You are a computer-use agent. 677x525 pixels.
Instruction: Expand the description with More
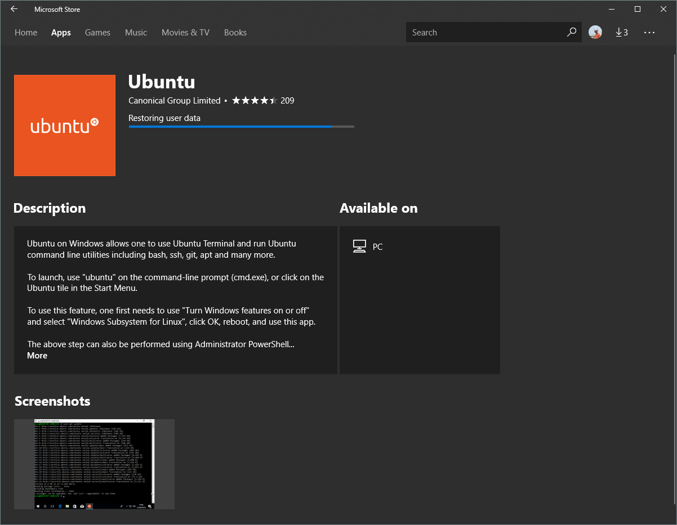37,355
